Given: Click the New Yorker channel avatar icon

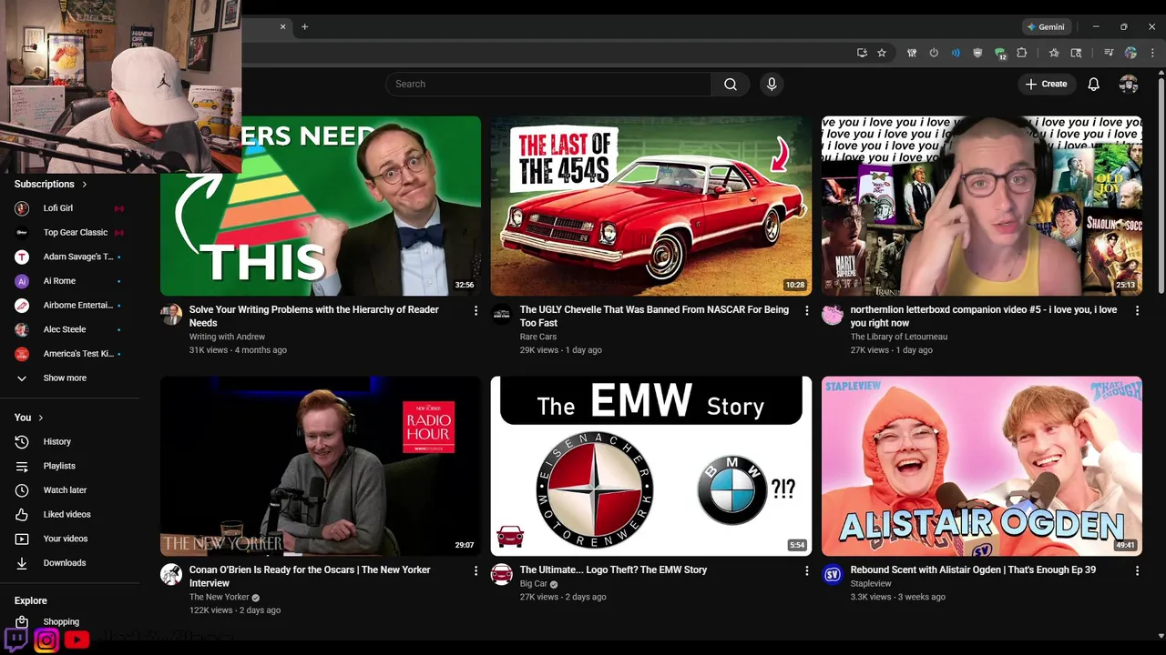Looking at the screenshot, I should click(x=171, y=574).
